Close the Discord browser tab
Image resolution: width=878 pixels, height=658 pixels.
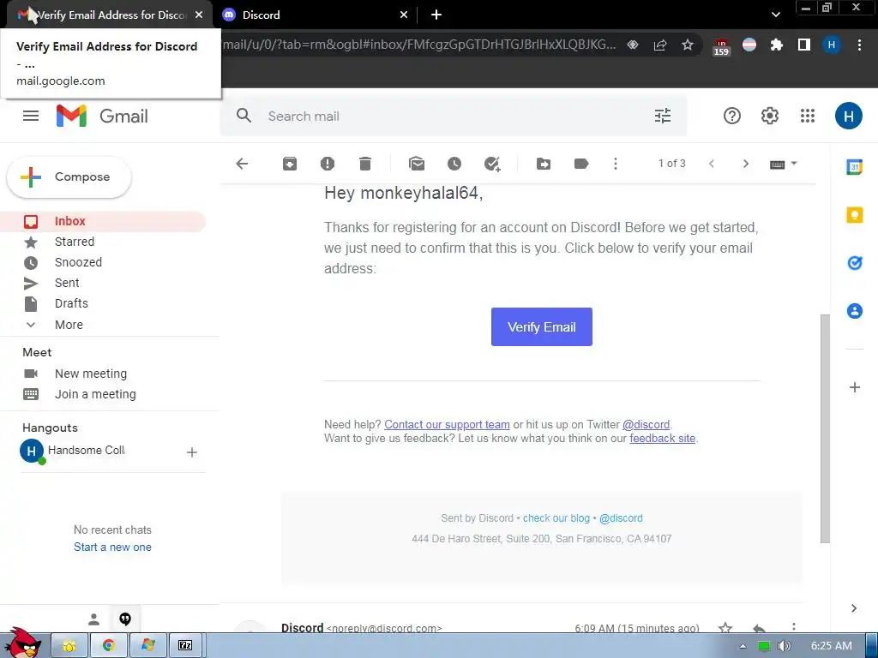(x=404, y=15)
